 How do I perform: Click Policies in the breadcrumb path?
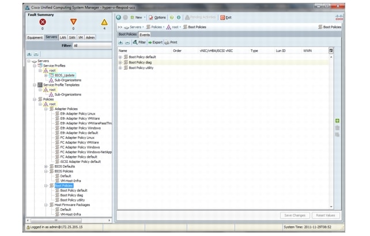click(x=156, y=27)
